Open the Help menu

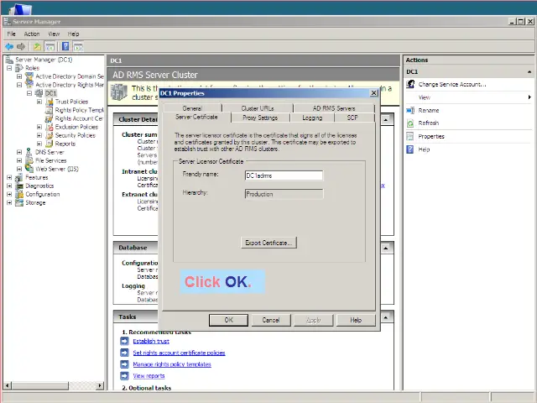click(73, 34)
